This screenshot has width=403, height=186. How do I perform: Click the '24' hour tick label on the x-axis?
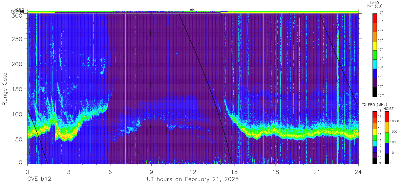358,172
